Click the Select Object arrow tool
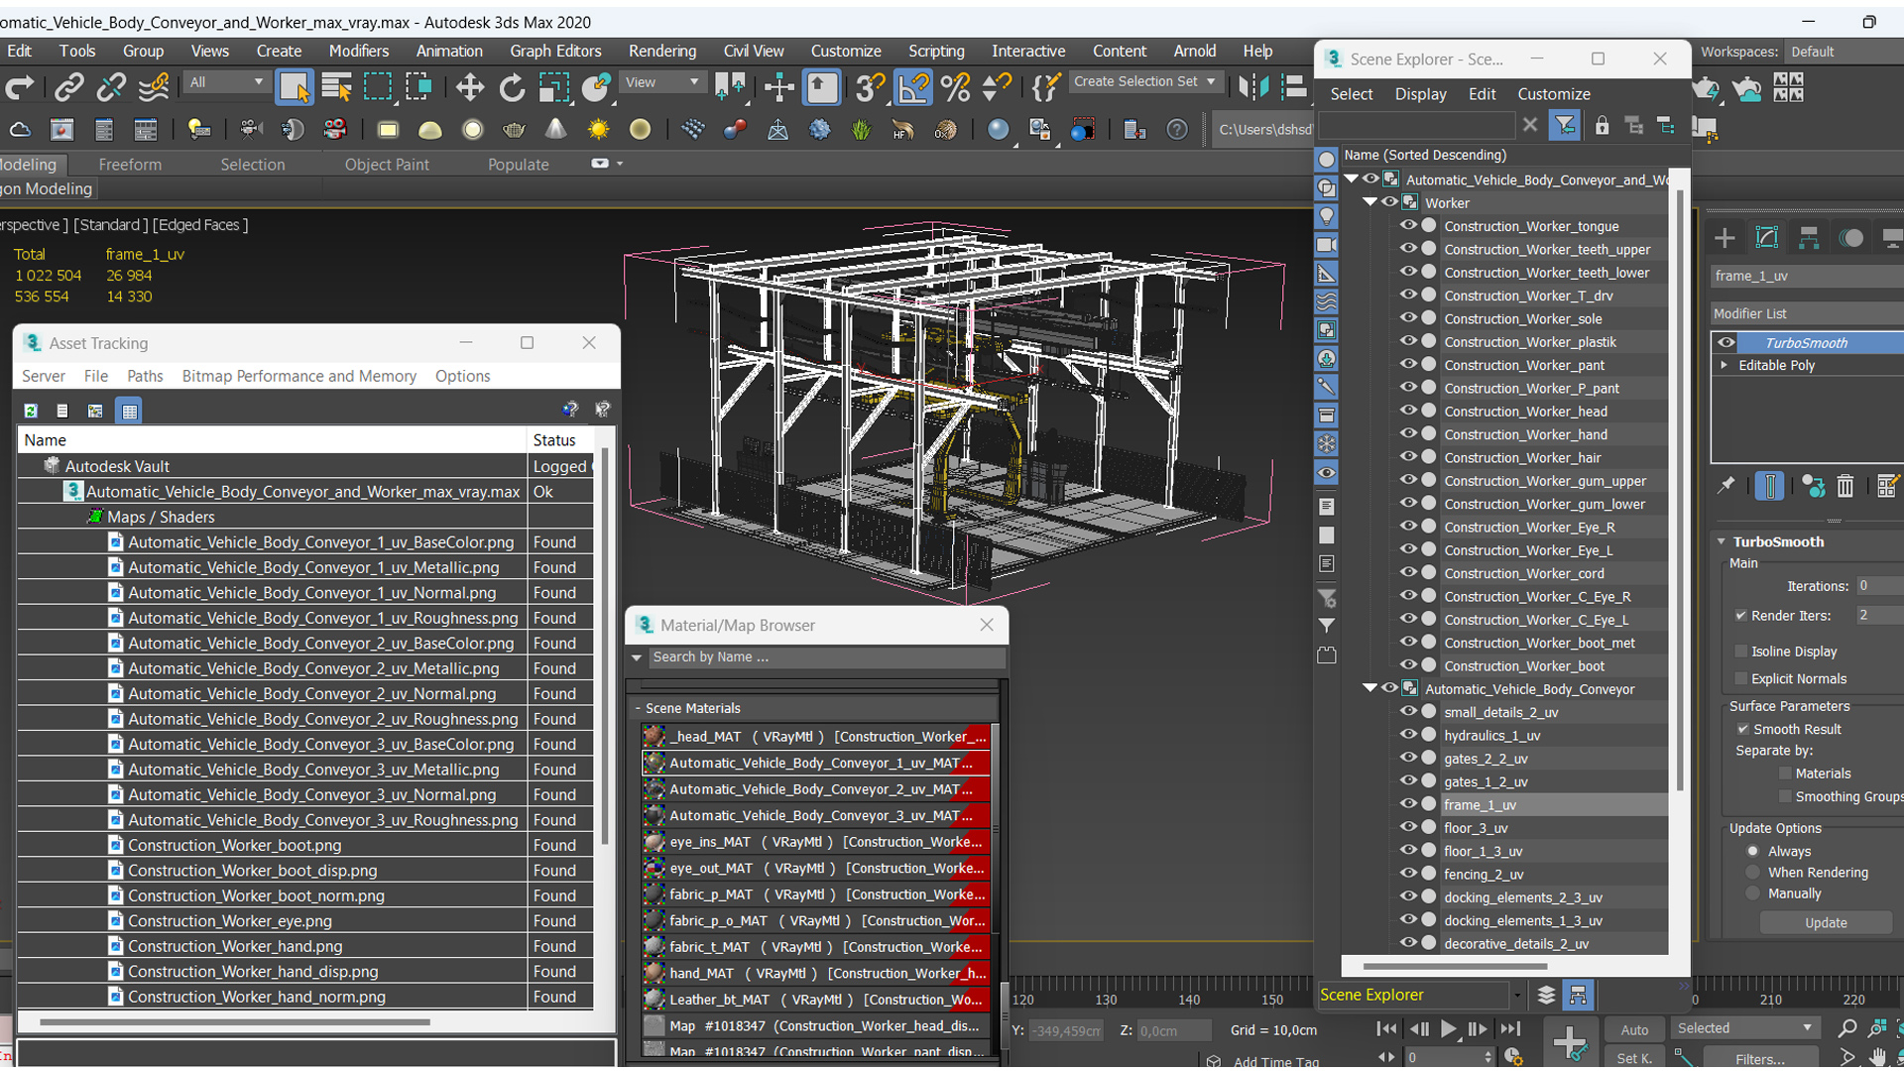 tap(295, 88)
